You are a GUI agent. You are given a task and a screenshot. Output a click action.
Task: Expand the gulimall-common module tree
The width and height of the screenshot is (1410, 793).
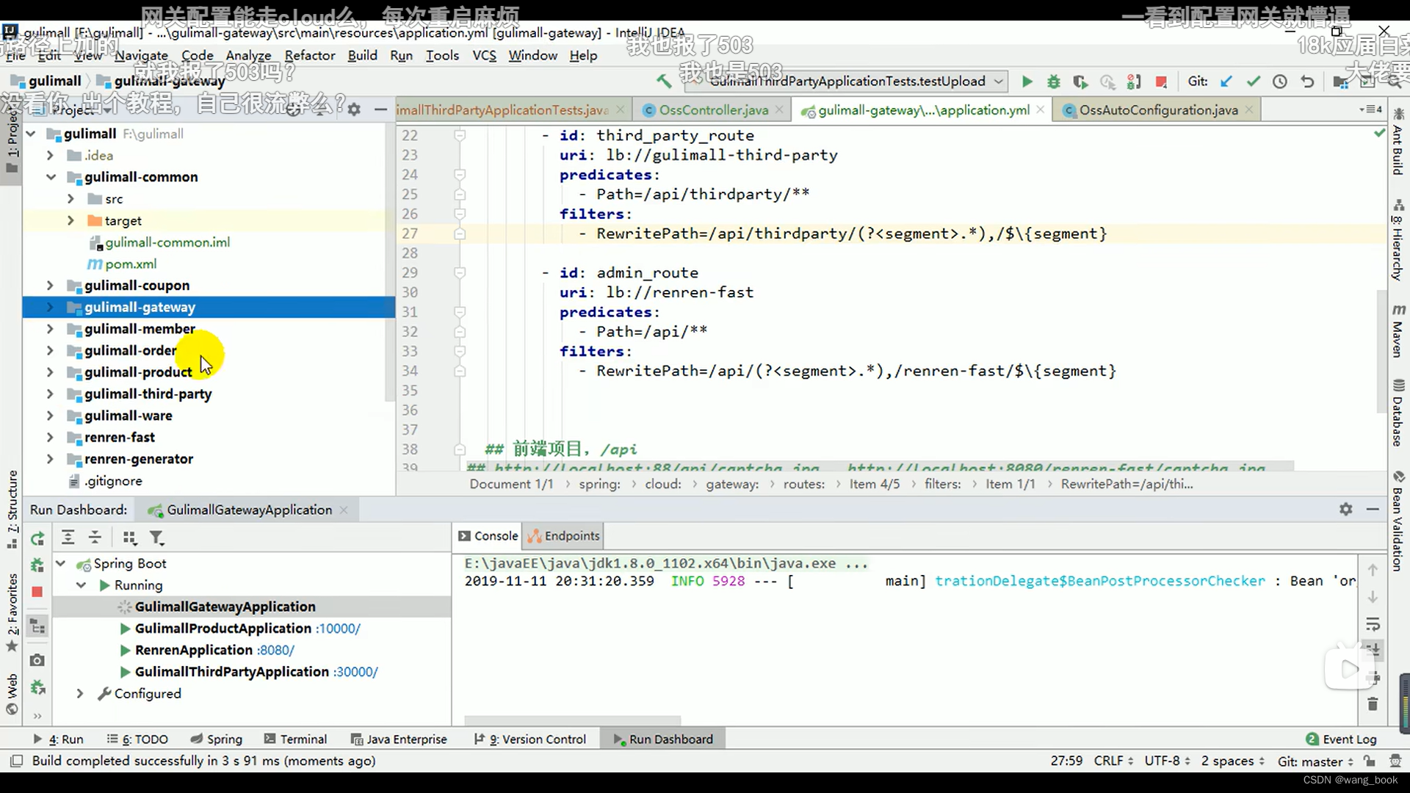51,176
